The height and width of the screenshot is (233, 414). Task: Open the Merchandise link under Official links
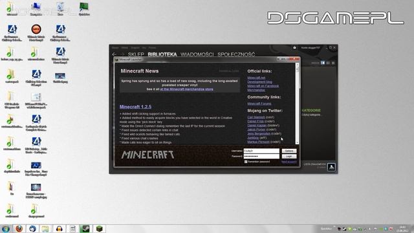256,90
